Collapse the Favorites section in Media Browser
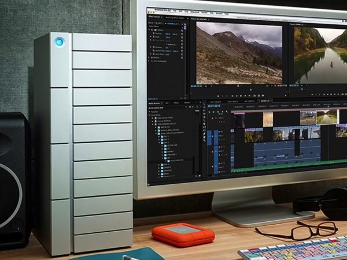Screen dimensions: 347x260 click(149, 112)
